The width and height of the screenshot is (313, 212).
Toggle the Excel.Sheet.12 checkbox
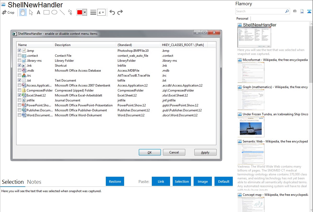[19, 95]
